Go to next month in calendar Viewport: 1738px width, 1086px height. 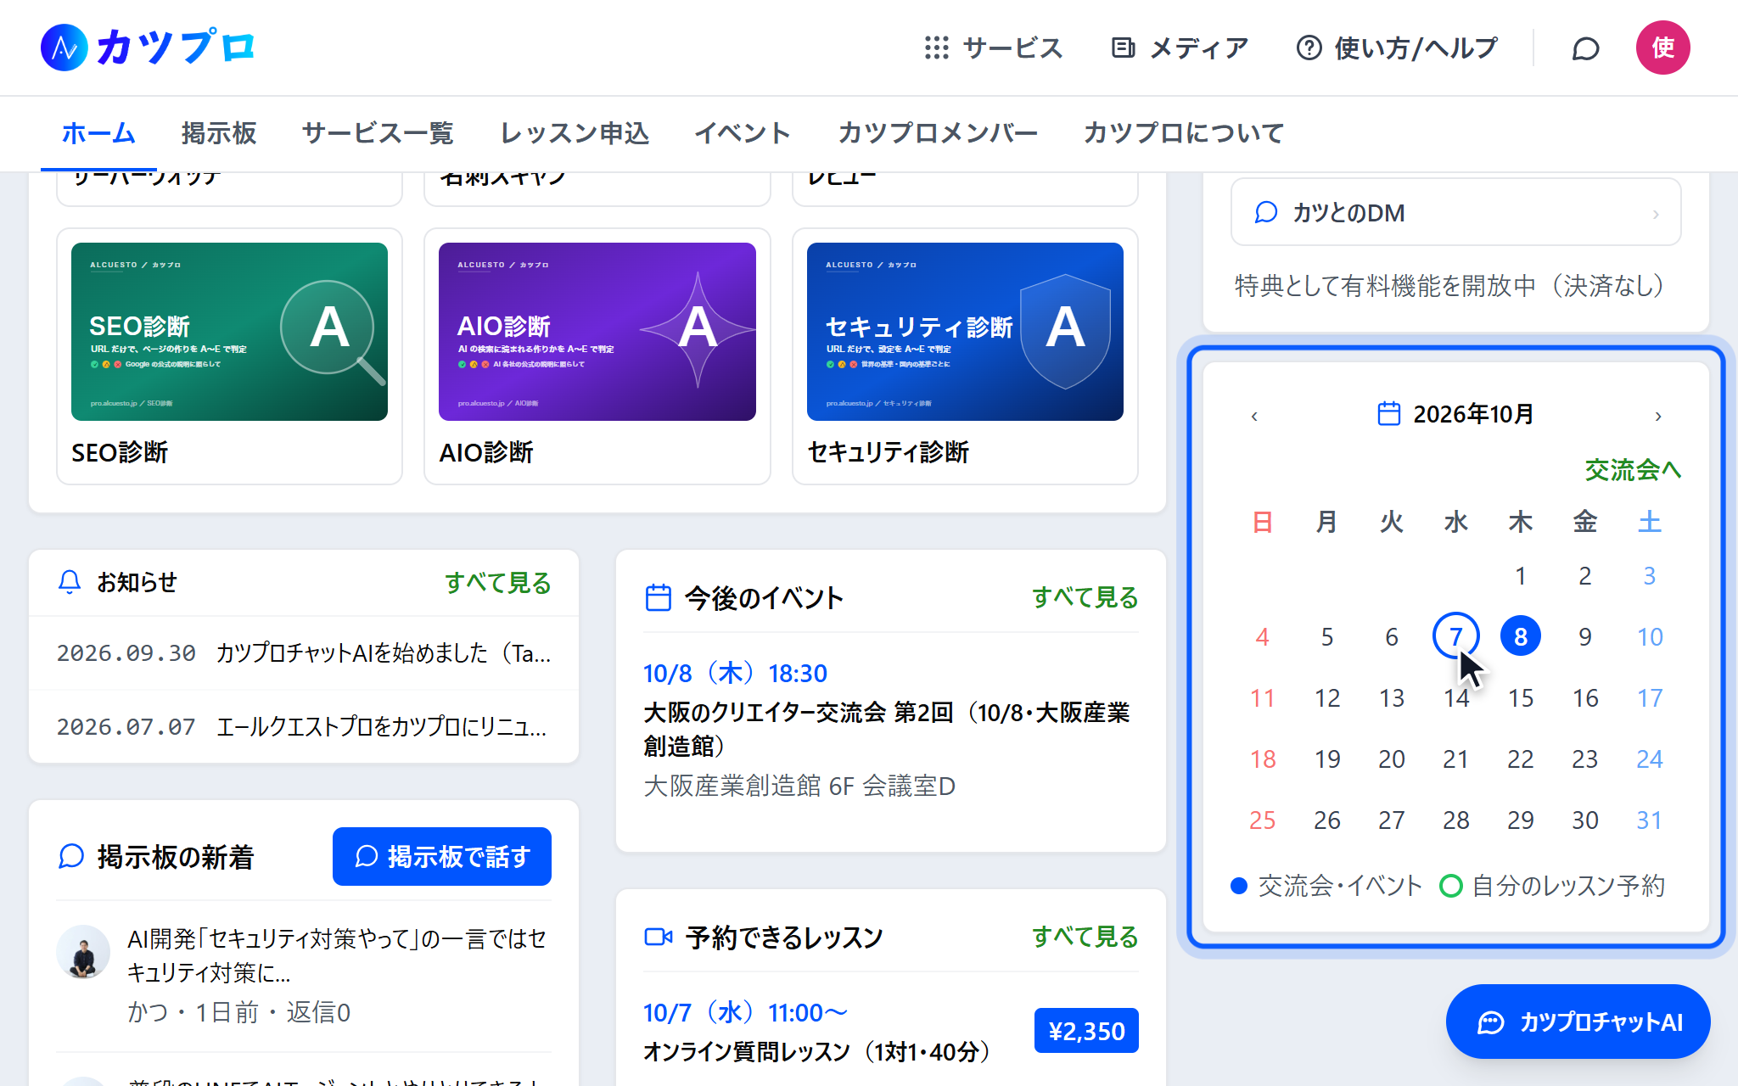coord(1657,416)
